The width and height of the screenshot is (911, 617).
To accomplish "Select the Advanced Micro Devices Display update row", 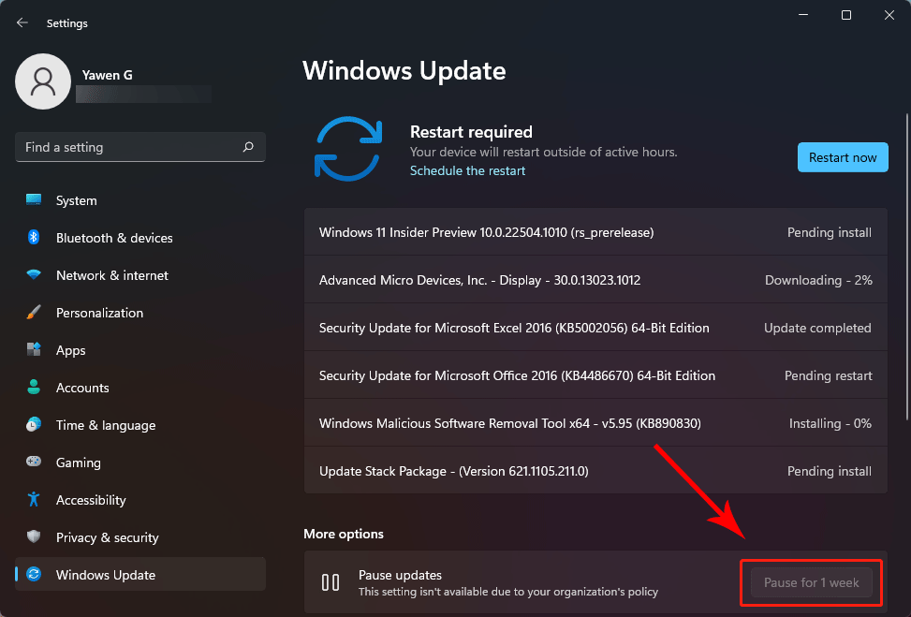I will (595, 280).
